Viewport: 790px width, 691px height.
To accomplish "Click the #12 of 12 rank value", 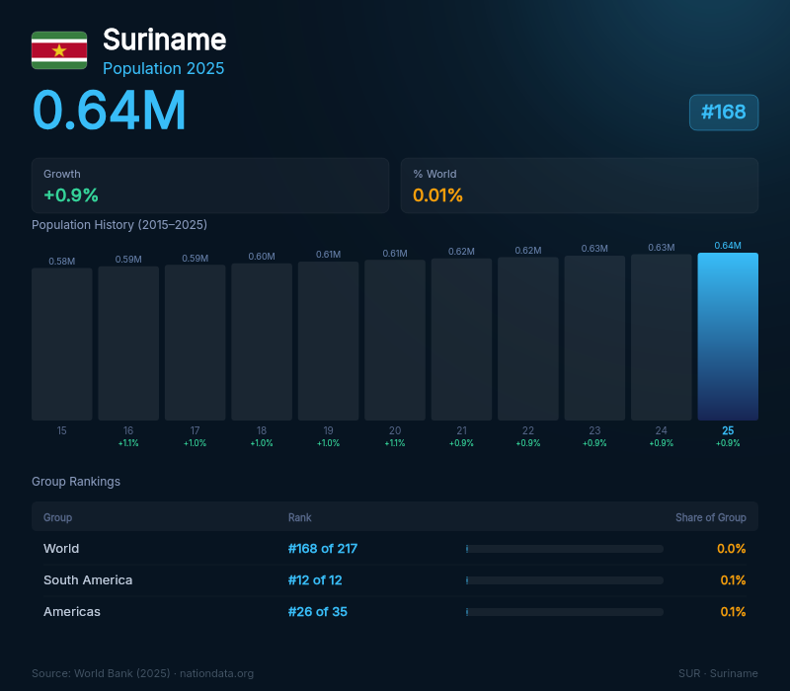I will tap(315, 580).
